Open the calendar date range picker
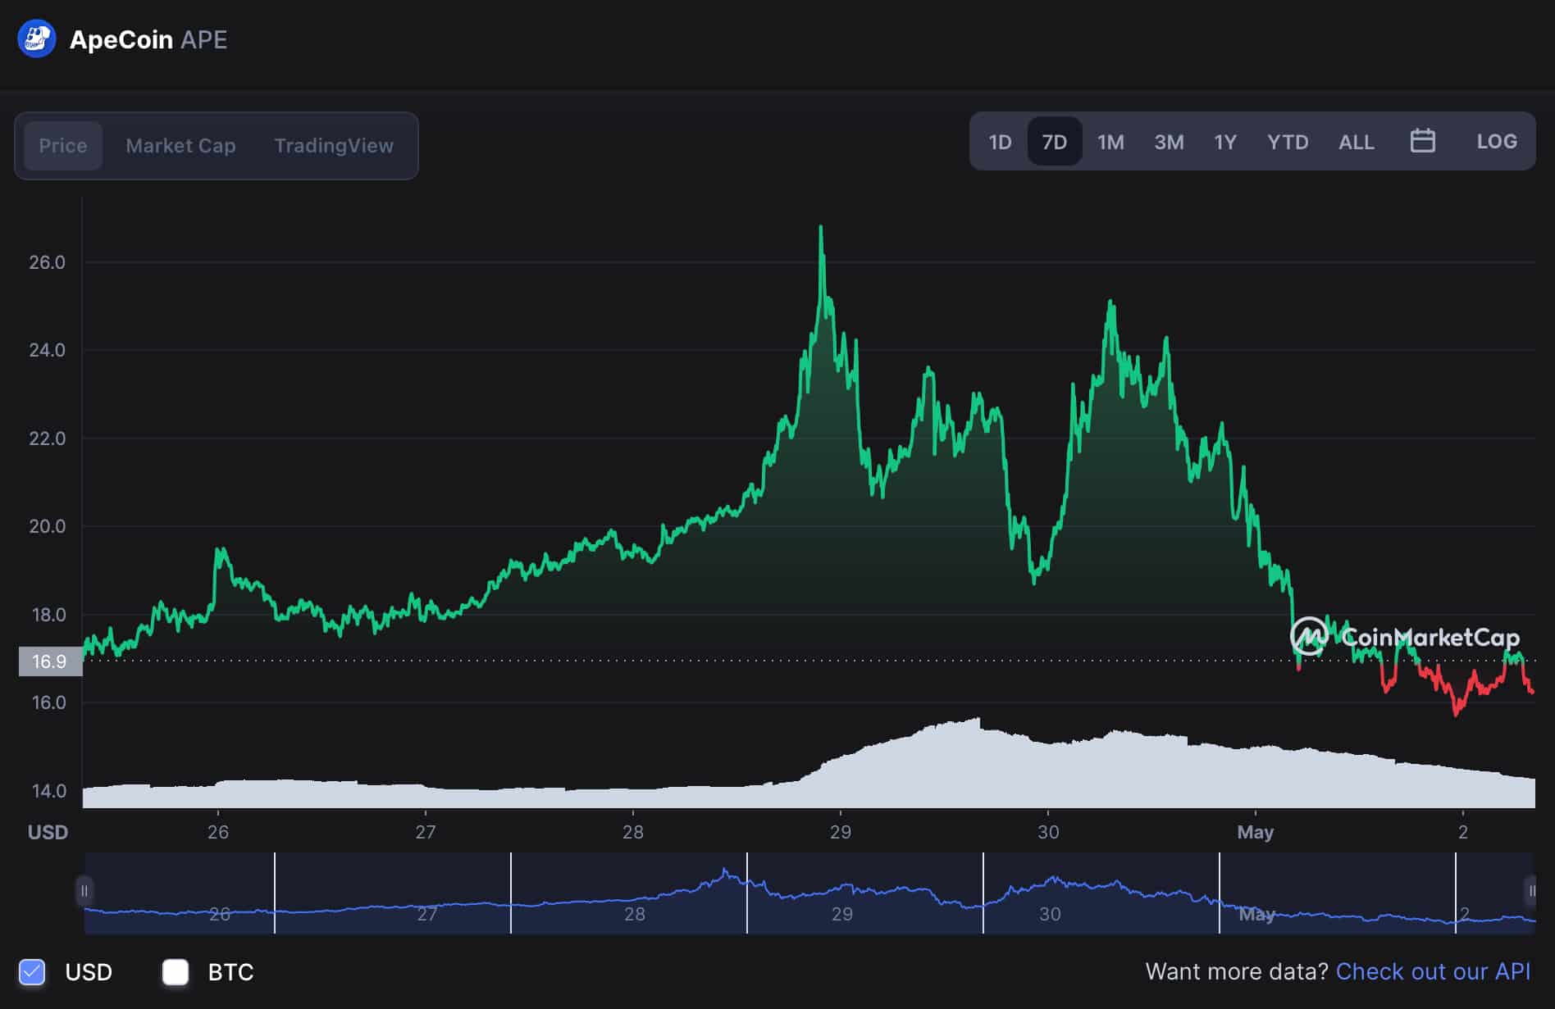 pyautogui.click(x=1423, y=141)
